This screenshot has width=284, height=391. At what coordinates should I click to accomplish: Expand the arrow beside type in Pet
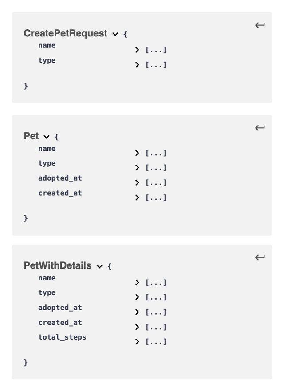(x=137, y=168)
